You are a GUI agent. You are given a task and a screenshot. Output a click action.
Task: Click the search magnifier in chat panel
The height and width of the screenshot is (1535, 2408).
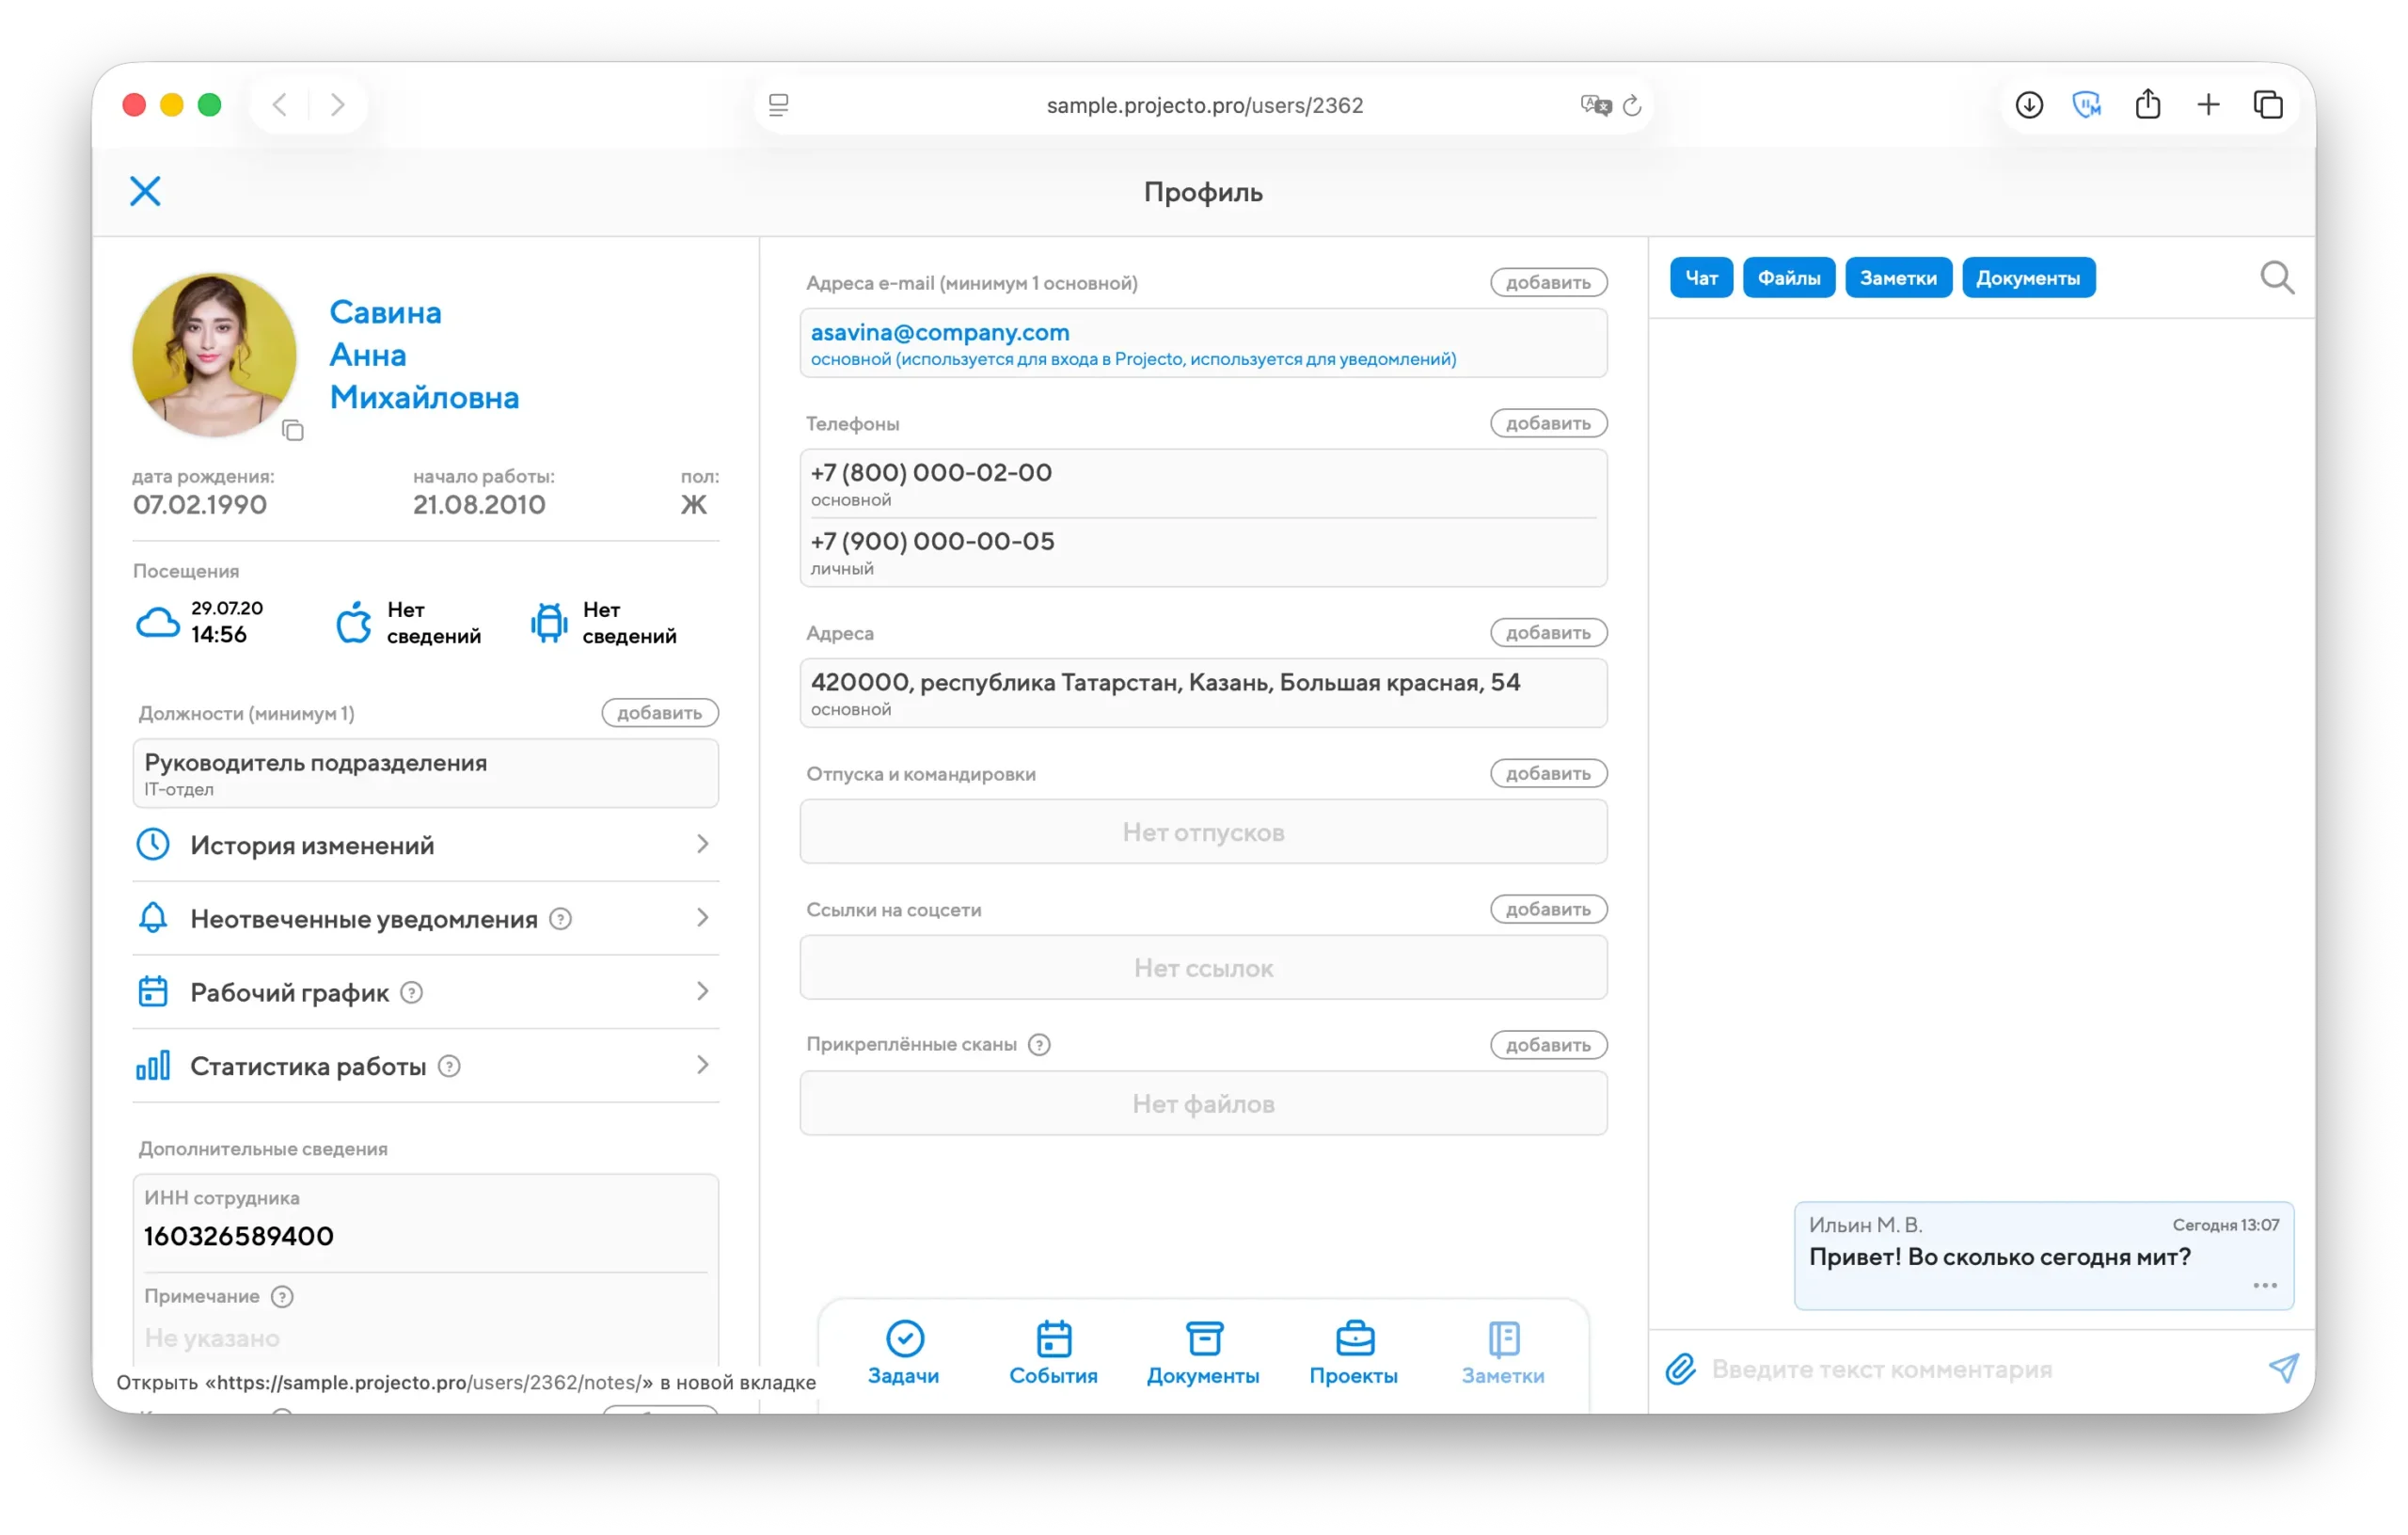click(x=2277, y=277)
